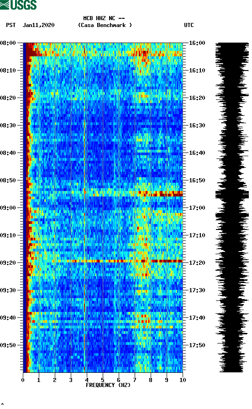Click frequency axis tick label "0"
Screen dimensions: 252x409
(23, 380)
